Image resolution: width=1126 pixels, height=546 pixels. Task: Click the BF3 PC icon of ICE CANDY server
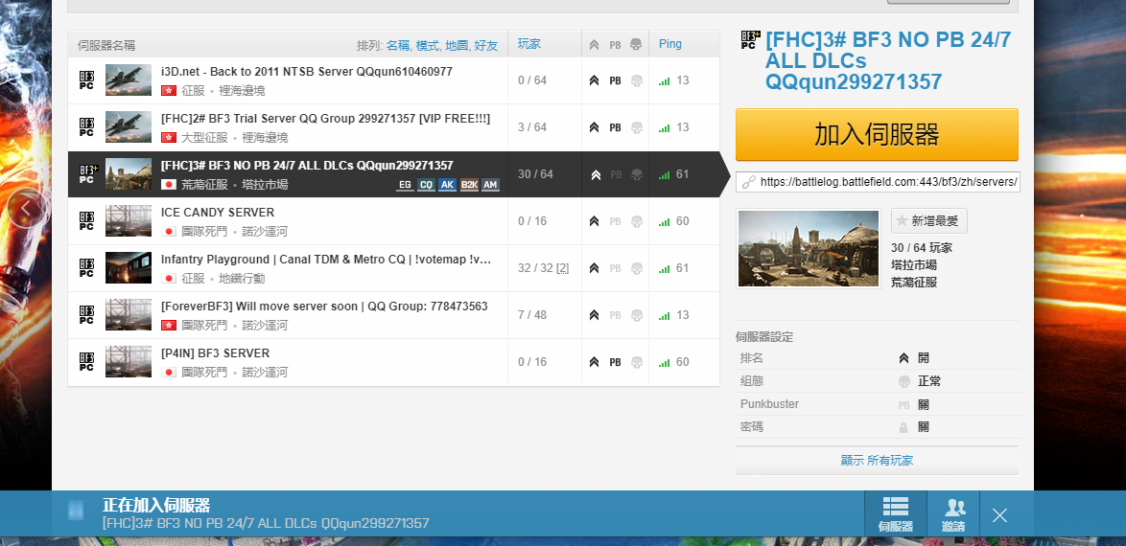click(86, 221)
